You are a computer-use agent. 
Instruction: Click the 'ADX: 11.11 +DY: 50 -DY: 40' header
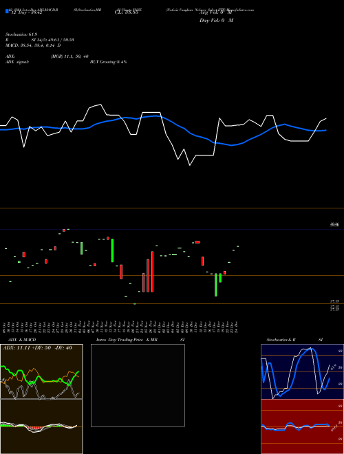(37, 347)
